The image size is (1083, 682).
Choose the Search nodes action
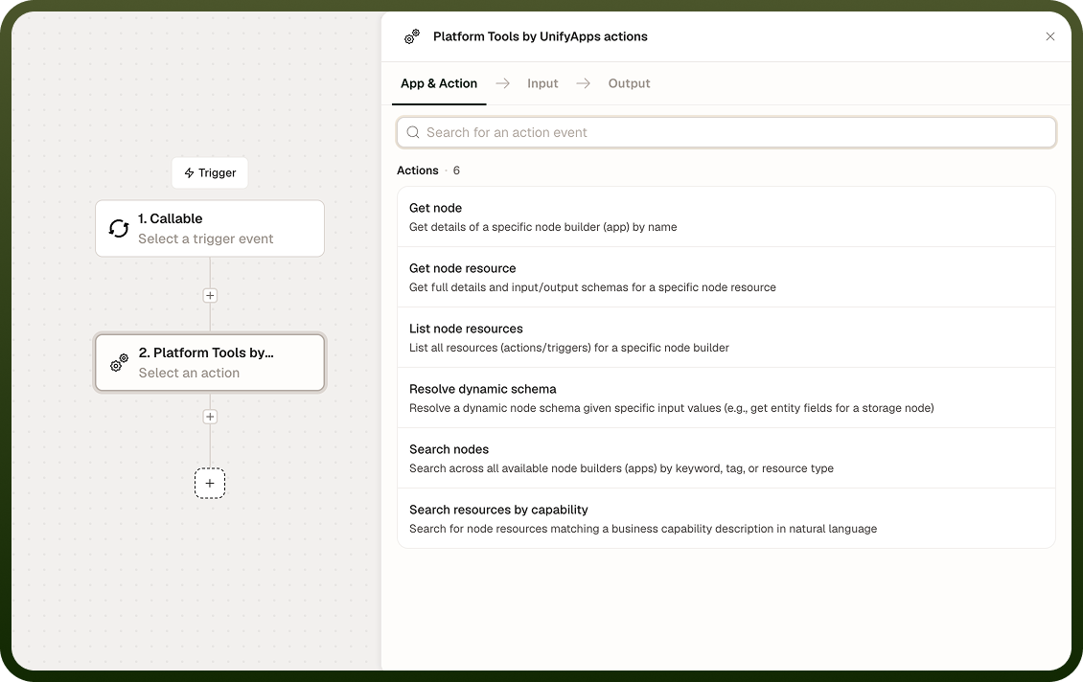(726, 459)
